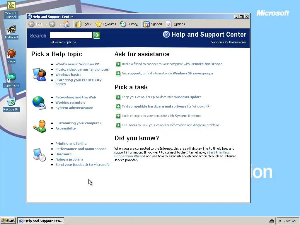Click the Home house icon in toolbar

coord(66,24)
